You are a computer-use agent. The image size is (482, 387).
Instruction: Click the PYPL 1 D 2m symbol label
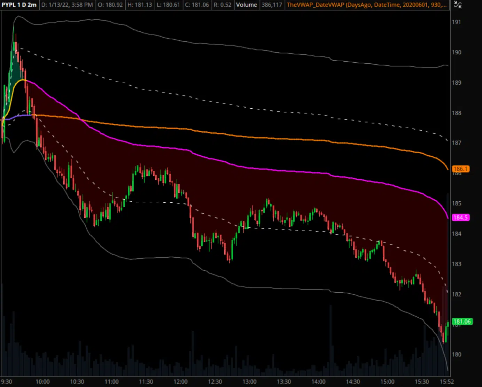[19, 5]
